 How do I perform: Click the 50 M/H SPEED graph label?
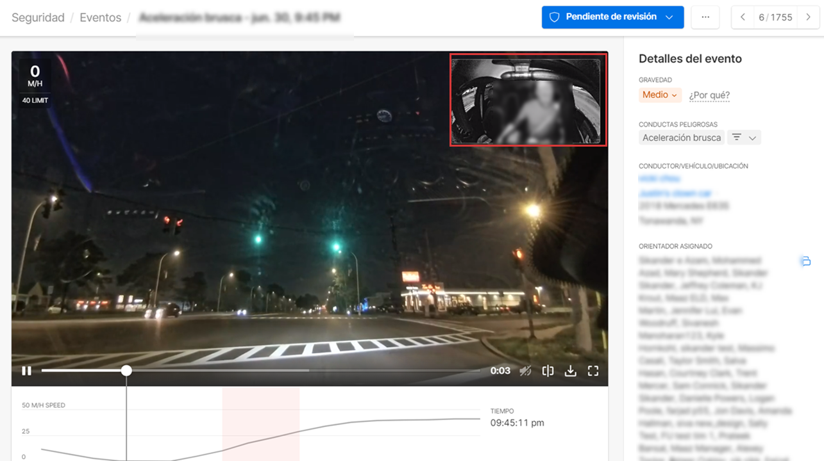[44, 405]
